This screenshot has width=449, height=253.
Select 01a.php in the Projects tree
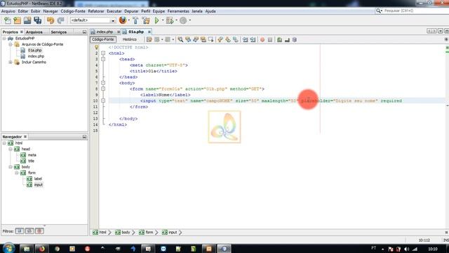(x=34, y=50)
